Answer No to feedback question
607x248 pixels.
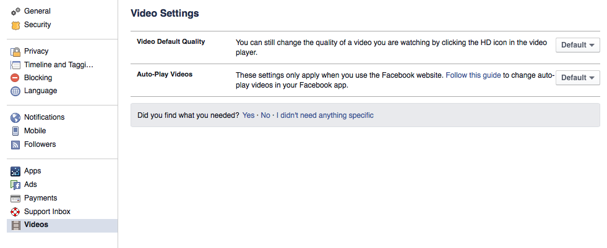[x=265, y=115]
